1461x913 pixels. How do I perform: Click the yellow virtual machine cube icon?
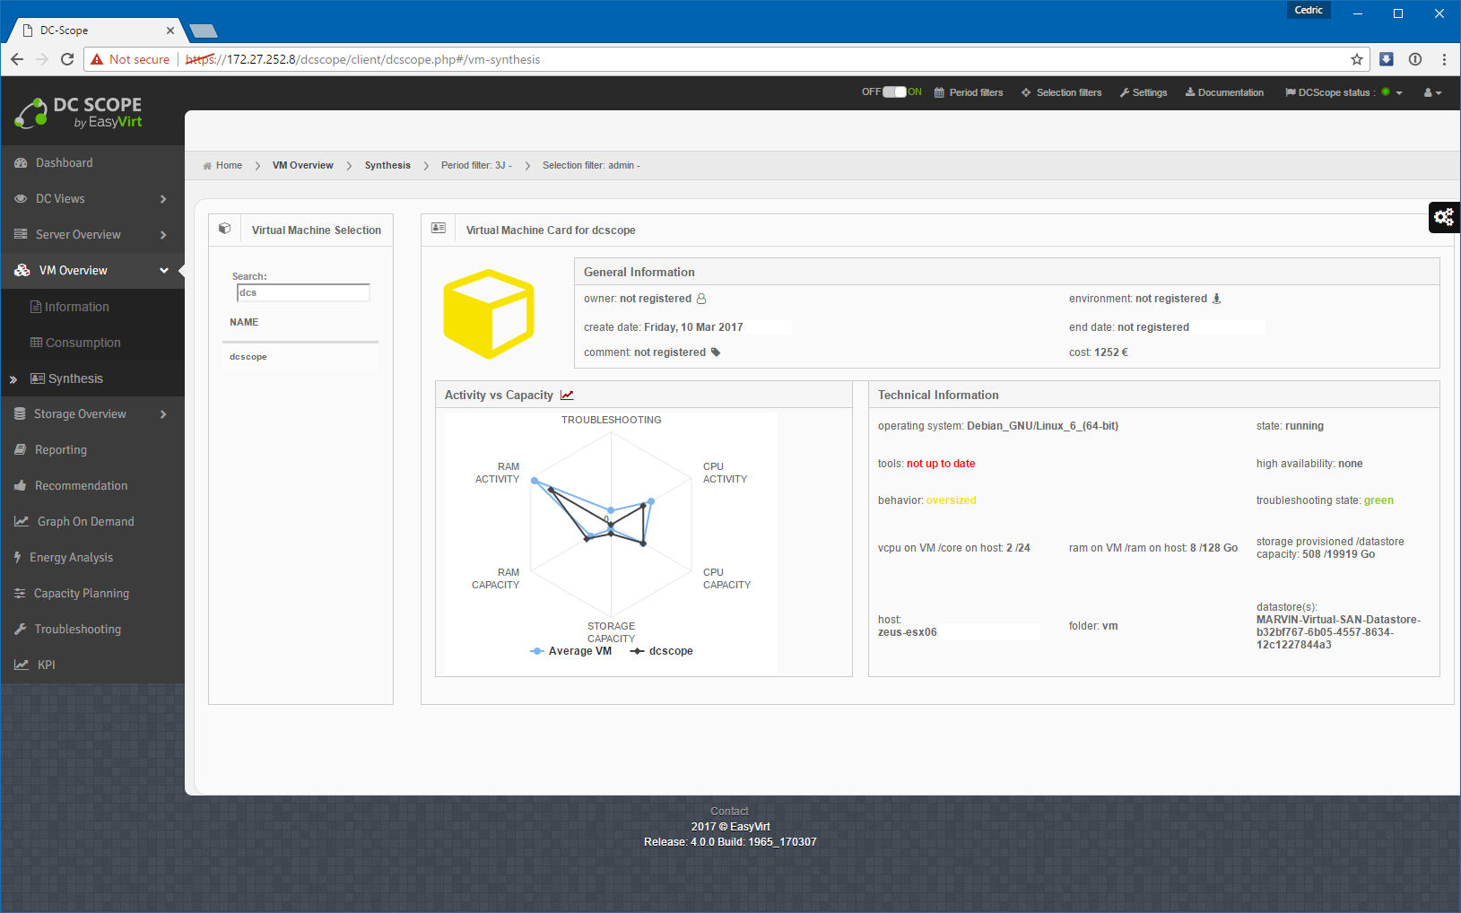point(489,314)
